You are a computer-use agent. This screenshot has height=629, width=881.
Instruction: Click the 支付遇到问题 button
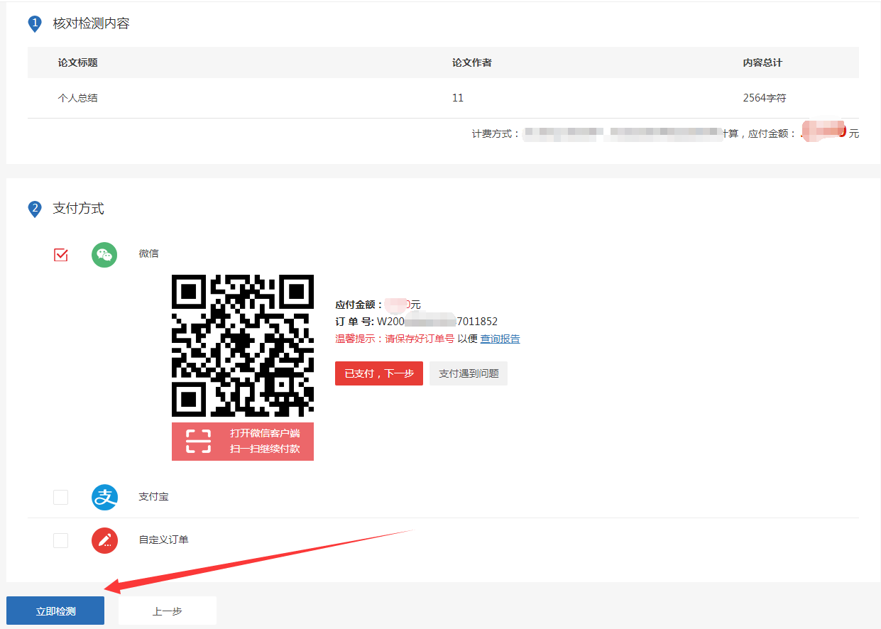(468, 373)
